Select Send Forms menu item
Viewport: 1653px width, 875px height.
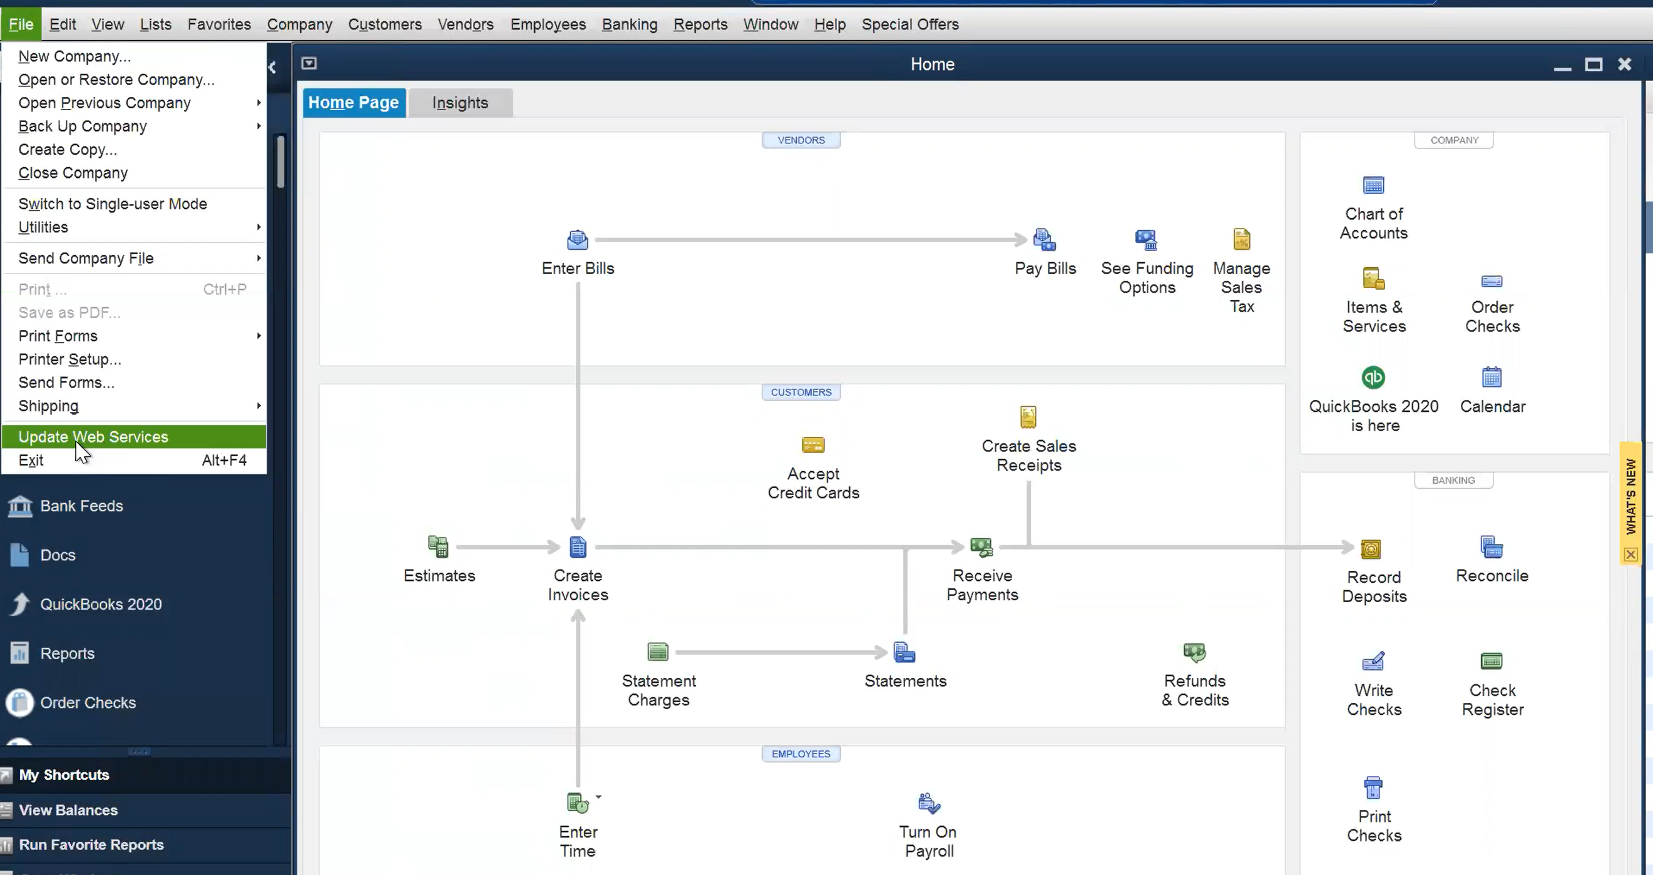[133, 383]
